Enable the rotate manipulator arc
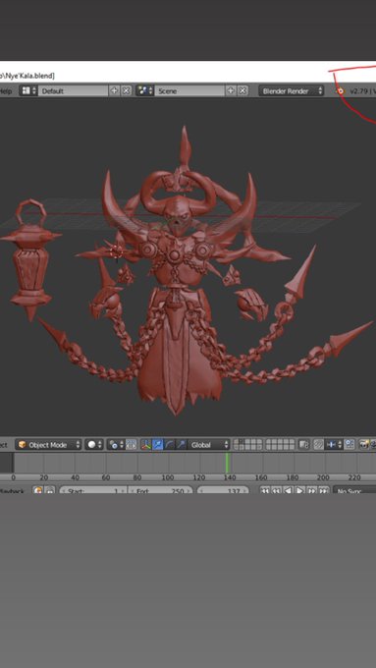Image resolution: width=376 pixels, height=668 pixels. pos(169,445)
